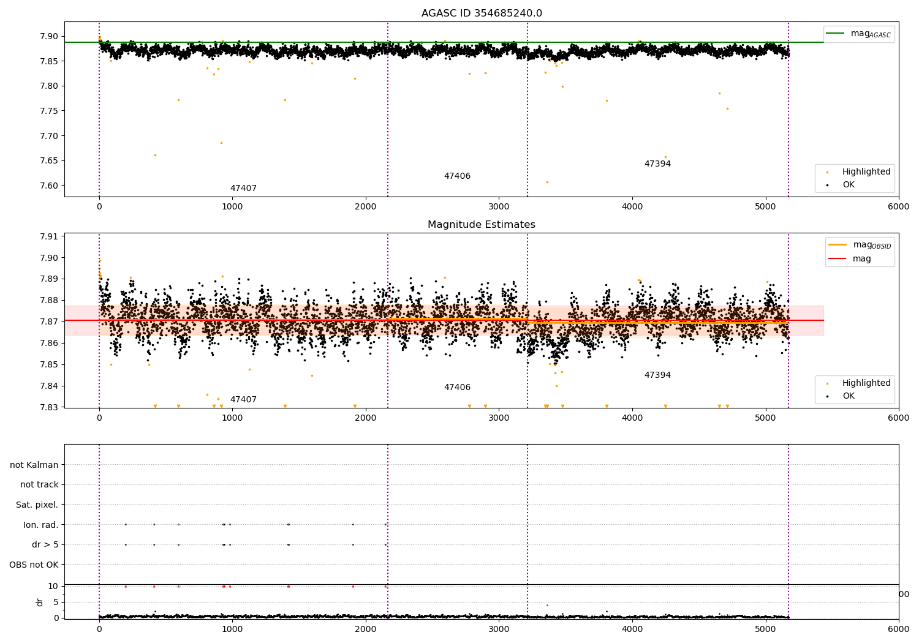Click y-axis tick 7.70 in top plot
This screenshot has height=643, width=919.
[49, 136]
